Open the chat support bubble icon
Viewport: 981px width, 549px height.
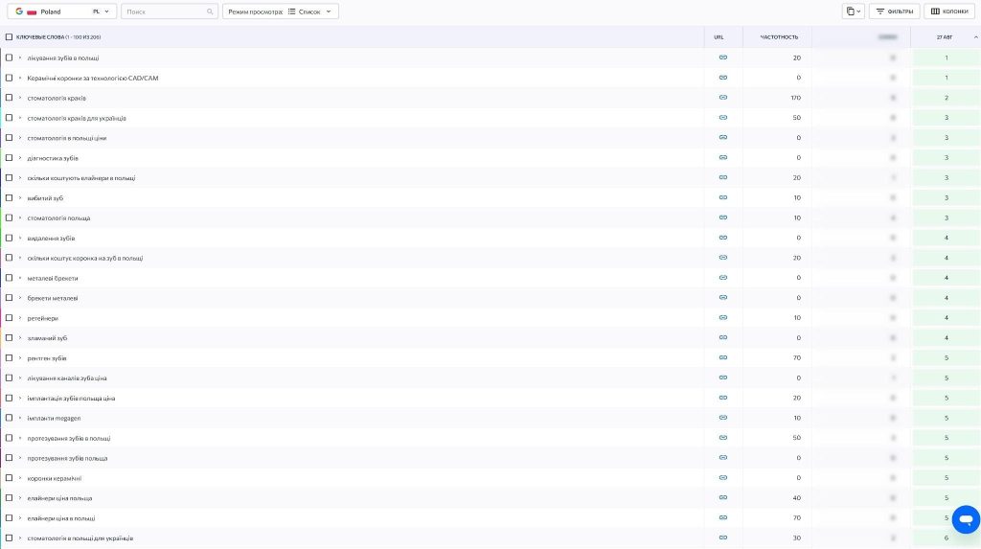click(966, 520)
